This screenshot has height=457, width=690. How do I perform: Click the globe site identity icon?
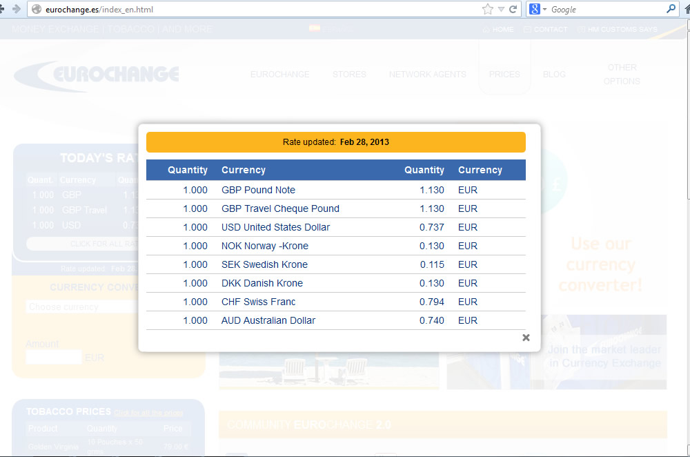click(37, 10)
